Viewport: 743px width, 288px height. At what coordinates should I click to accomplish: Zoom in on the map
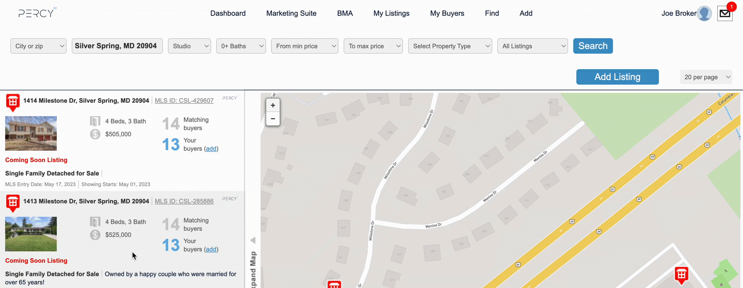[272, 105]
